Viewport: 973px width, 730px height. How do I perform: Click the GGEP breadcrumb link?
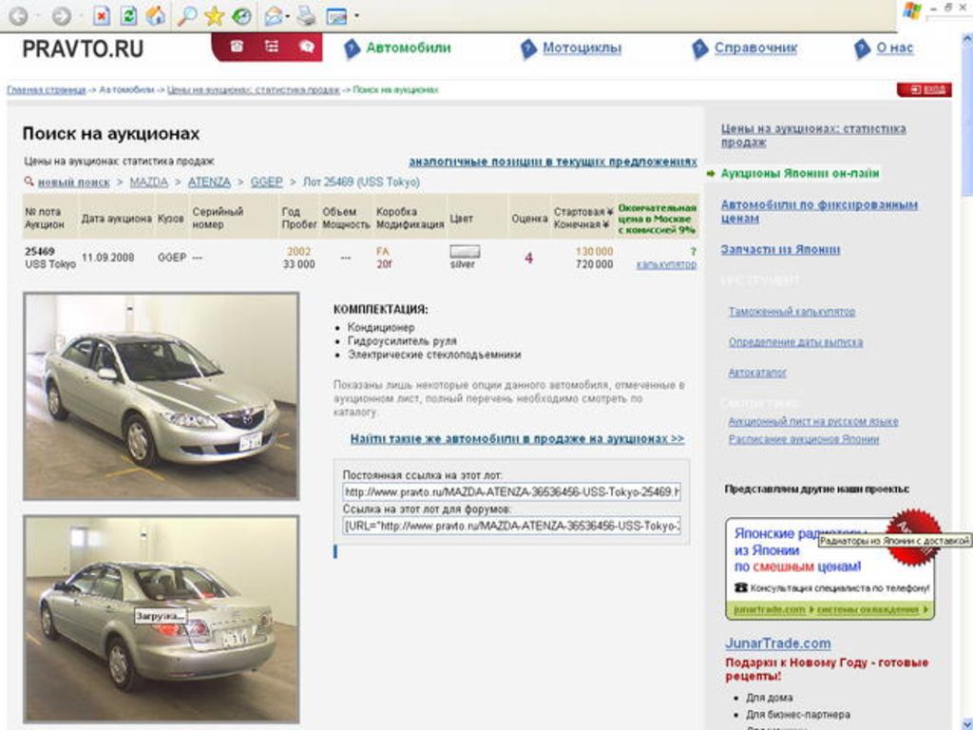coord(266,182)
